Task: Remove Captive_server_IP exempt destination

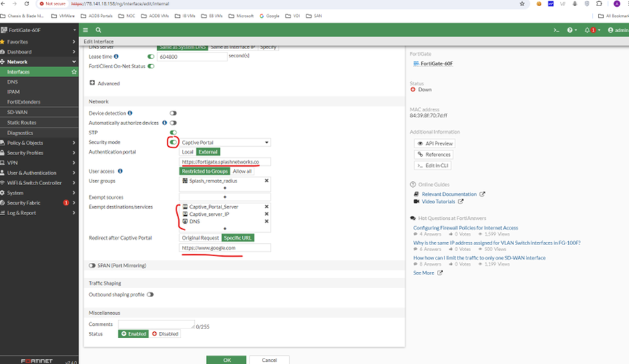Action: (267, 214)
